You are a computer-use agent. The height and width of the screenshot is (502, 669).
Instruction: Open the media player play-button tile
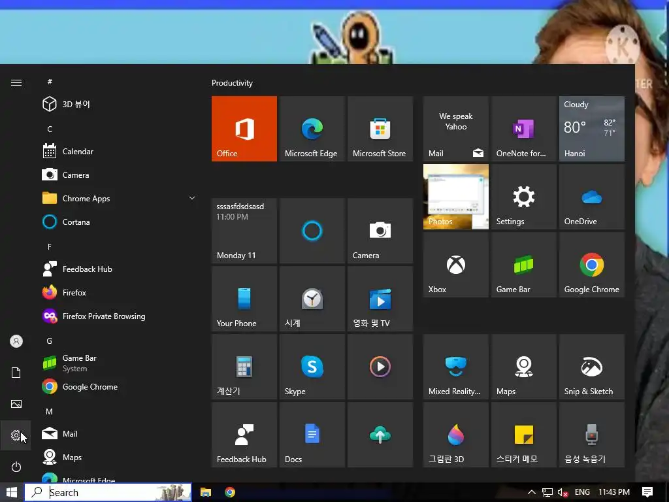(380, 367)
